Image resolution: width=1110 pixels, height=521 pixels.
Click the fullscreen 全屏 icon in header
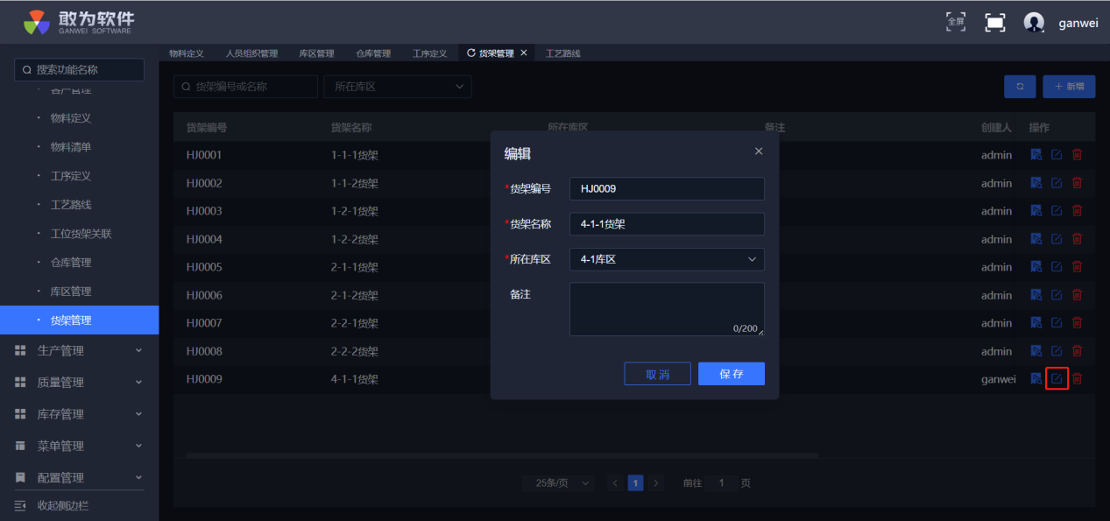[956, 22]
